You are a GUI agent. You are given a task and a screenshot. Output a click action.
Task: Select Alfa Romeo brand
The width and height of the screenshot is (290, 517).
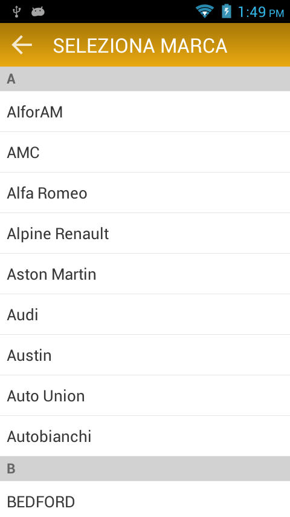coord(145,193)
